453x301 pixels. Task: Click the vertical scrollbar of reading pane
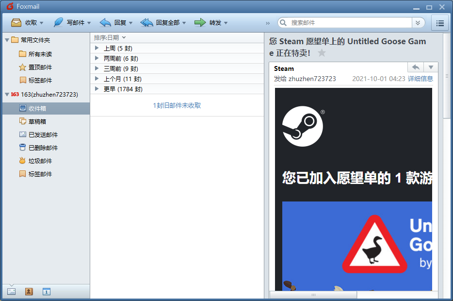click(447, 75)
